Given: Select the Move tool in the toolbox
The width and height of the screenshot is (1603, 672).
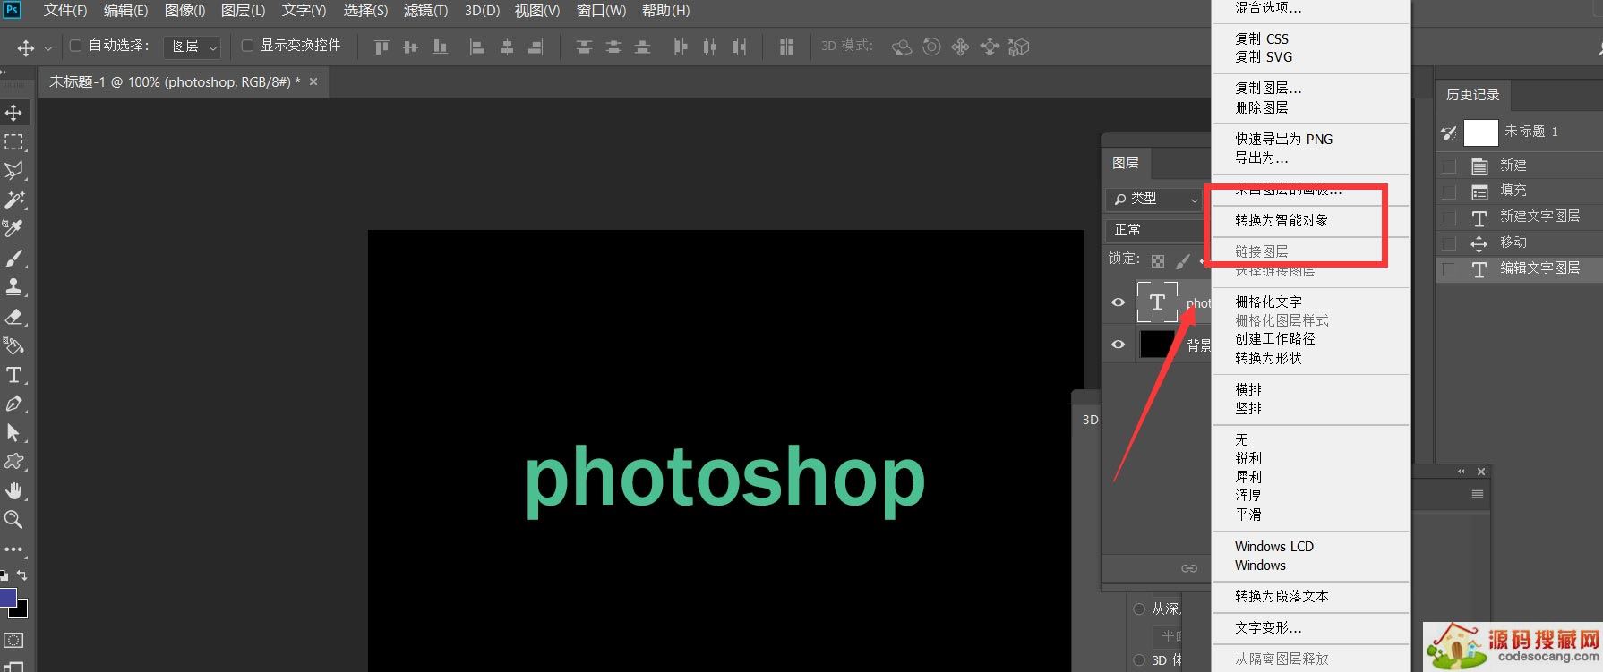Looking at the screenshot, I should pyautogui.click(x=14, y=113).
